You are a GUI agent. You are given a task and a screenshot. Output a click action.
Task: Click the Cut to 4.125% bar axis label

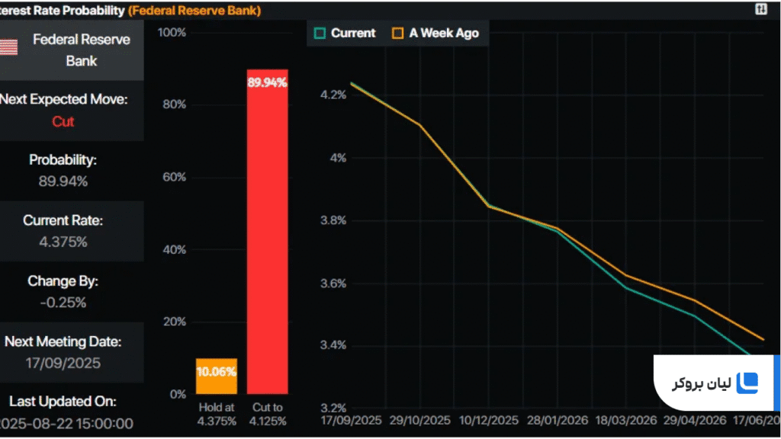(268, 414)
